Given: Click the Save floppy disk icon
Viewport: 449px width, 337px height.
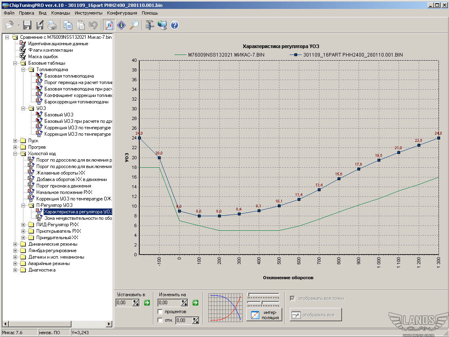Looking at the screenshot, I should pos(27,25).
